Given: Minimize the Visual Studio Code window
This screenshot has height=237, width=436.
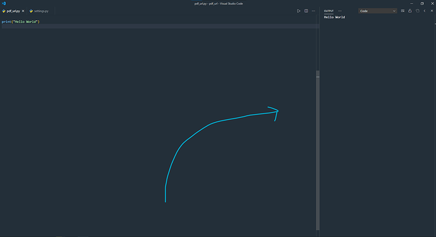Looking at the screenshot, I should point(411,4).
